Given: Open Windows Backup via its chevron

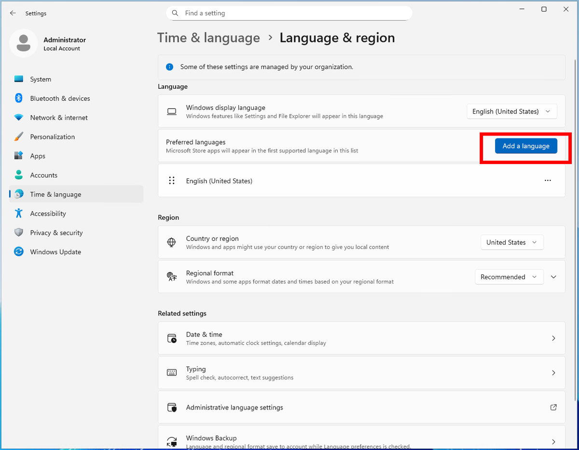Looking at the screenshot, I should pos(553,442).
